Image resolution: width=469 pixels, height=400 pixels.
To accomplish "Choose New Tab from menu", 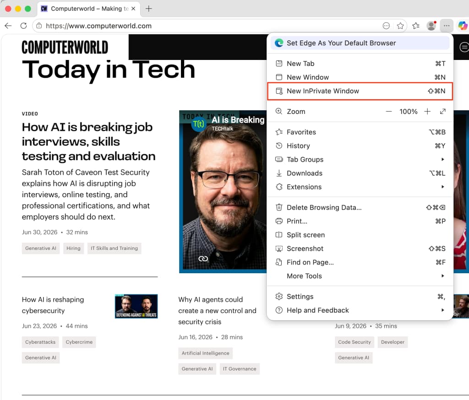I will 360,64.
